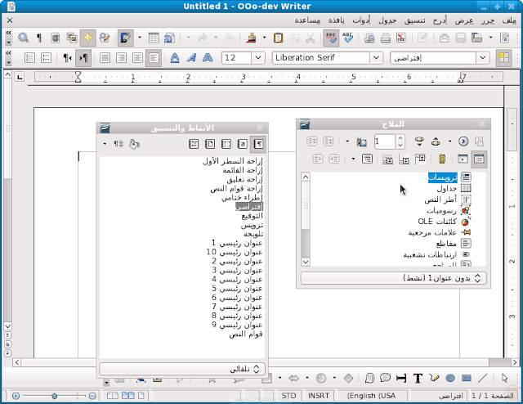
Task: Select جداول (Tables) in Navigator list
Action: (x=441, y=188)
